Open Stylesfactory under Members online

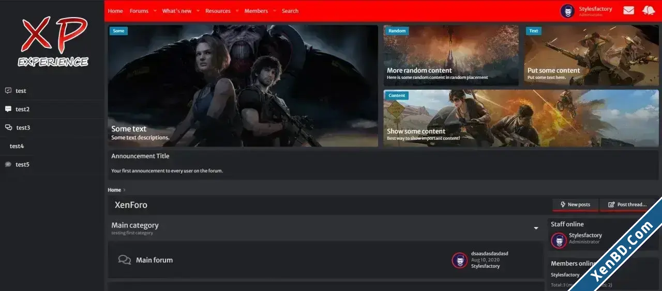pyautogui.click(x=565, y=275)
